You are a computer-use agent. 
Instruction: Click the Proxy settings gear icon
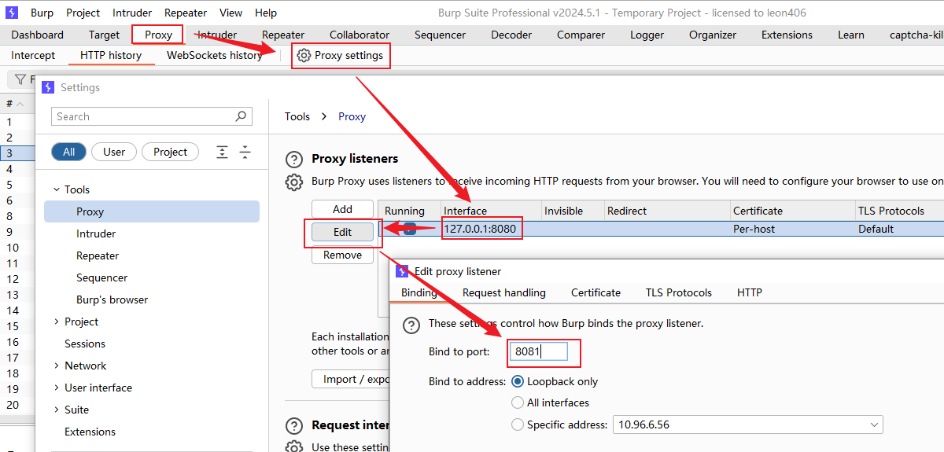click(x=304, y=55)
